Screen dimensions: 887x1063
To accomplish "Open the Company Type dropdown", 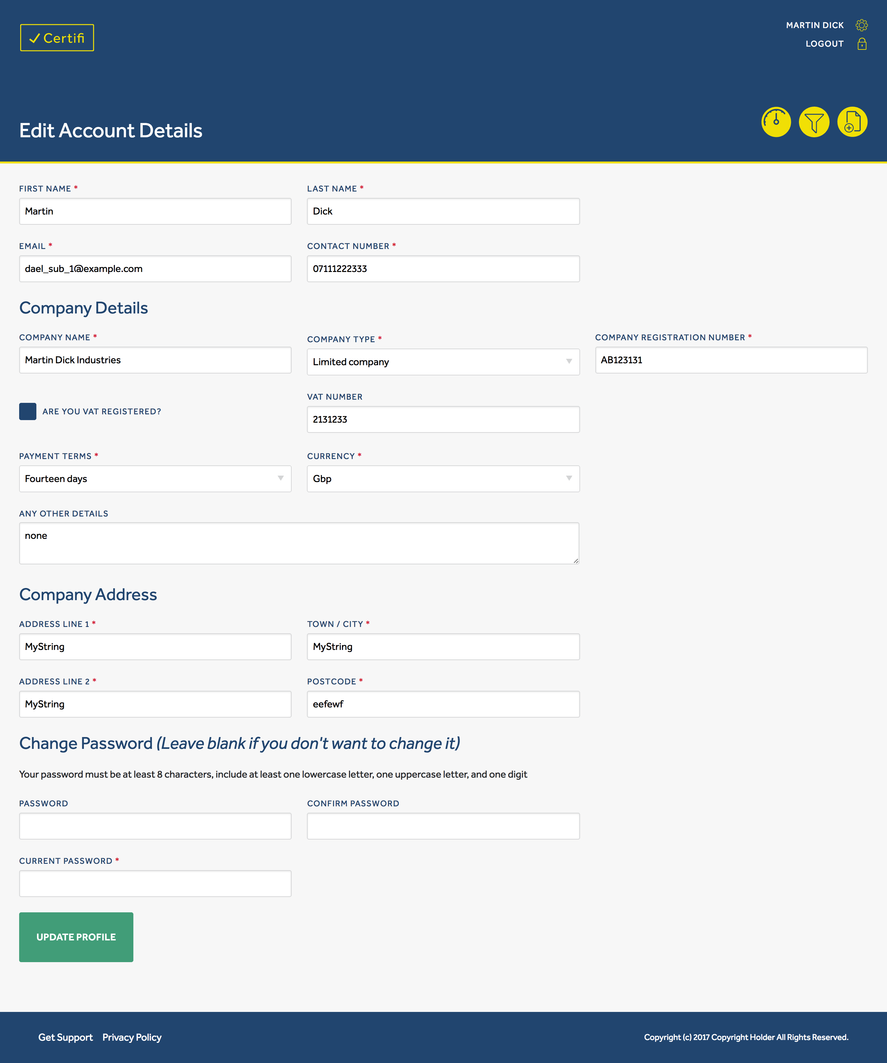I will [x=443, y=361].
